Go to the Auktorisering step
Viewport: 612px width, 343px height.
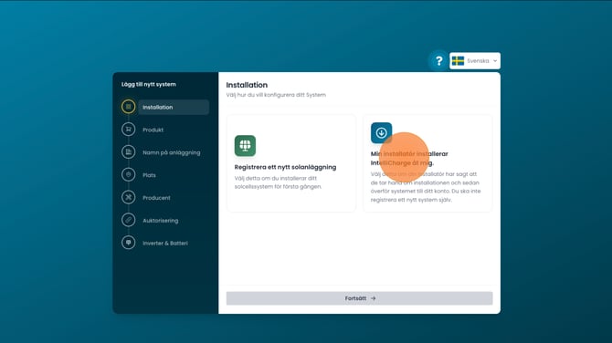[161, 220]
